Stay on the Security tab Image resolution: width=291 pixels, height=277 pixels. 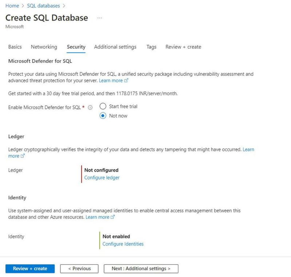[76, 47]
